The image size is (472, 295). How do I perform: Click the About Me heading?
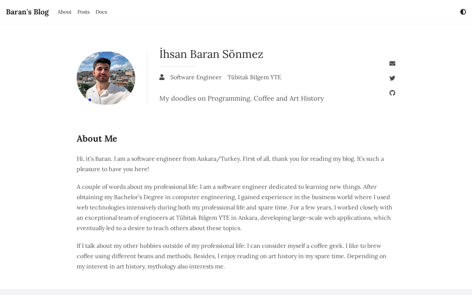coord(97,139)
